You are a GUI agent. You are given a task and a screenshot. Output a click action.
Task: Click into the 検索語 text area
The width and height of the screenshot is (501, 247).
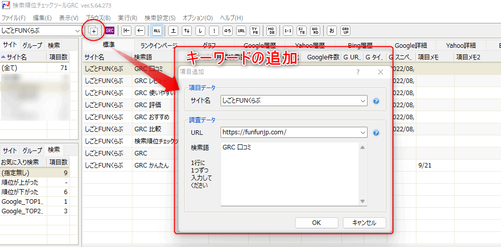(289, 174)
